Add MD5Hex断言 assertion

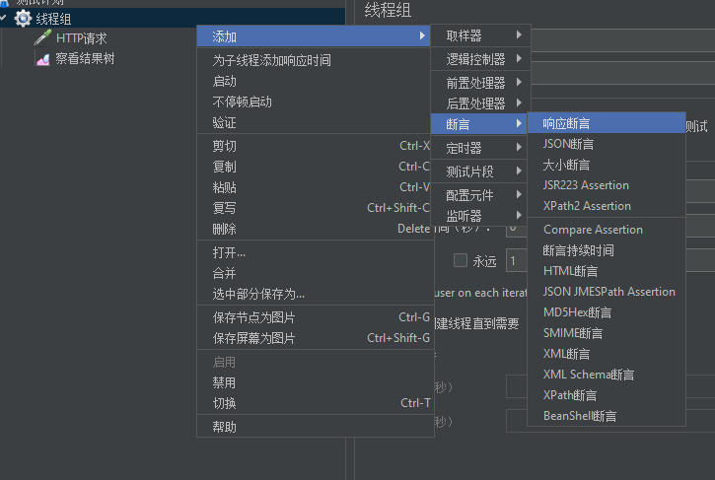[607, 312]
